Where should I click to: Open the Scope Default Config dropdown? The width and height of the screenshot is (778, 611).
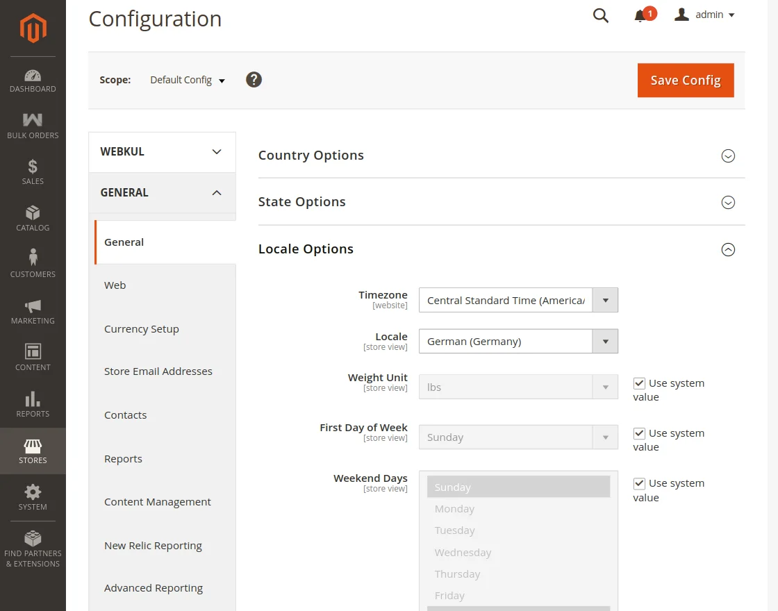187,80
